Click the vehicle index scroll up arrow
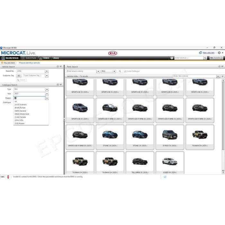 223,81
